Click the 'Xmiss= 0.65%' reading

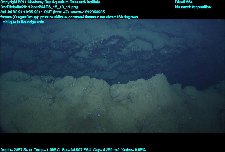pyautogui.click(x=133, y=150)
